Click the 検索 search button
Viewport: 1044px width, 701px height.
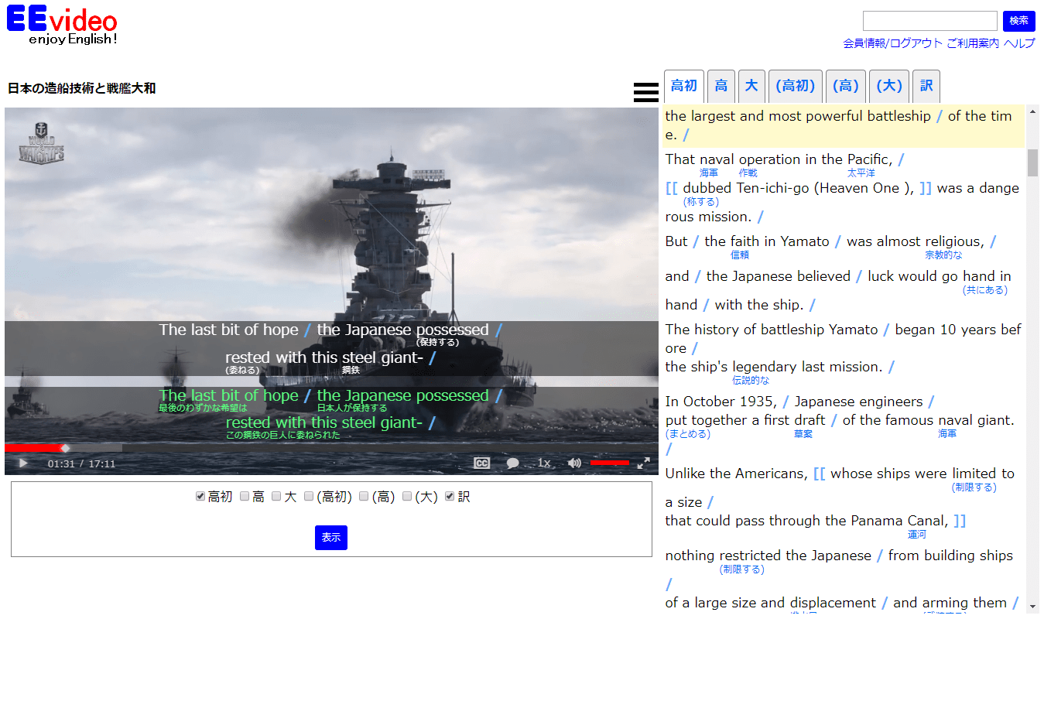1019,21
